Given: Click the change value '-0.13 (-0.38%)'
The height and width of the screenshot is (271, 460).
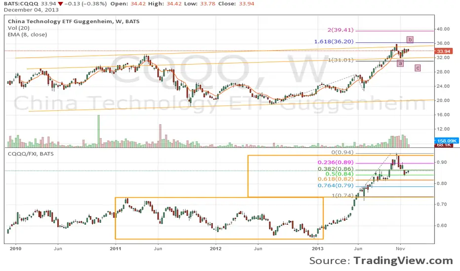Looking at the screenshot, I should (x=85, y=4).
